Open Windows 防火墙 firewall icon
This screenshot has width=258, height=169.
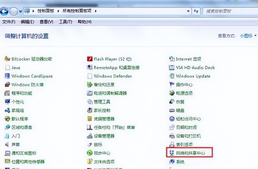point(7,84)
